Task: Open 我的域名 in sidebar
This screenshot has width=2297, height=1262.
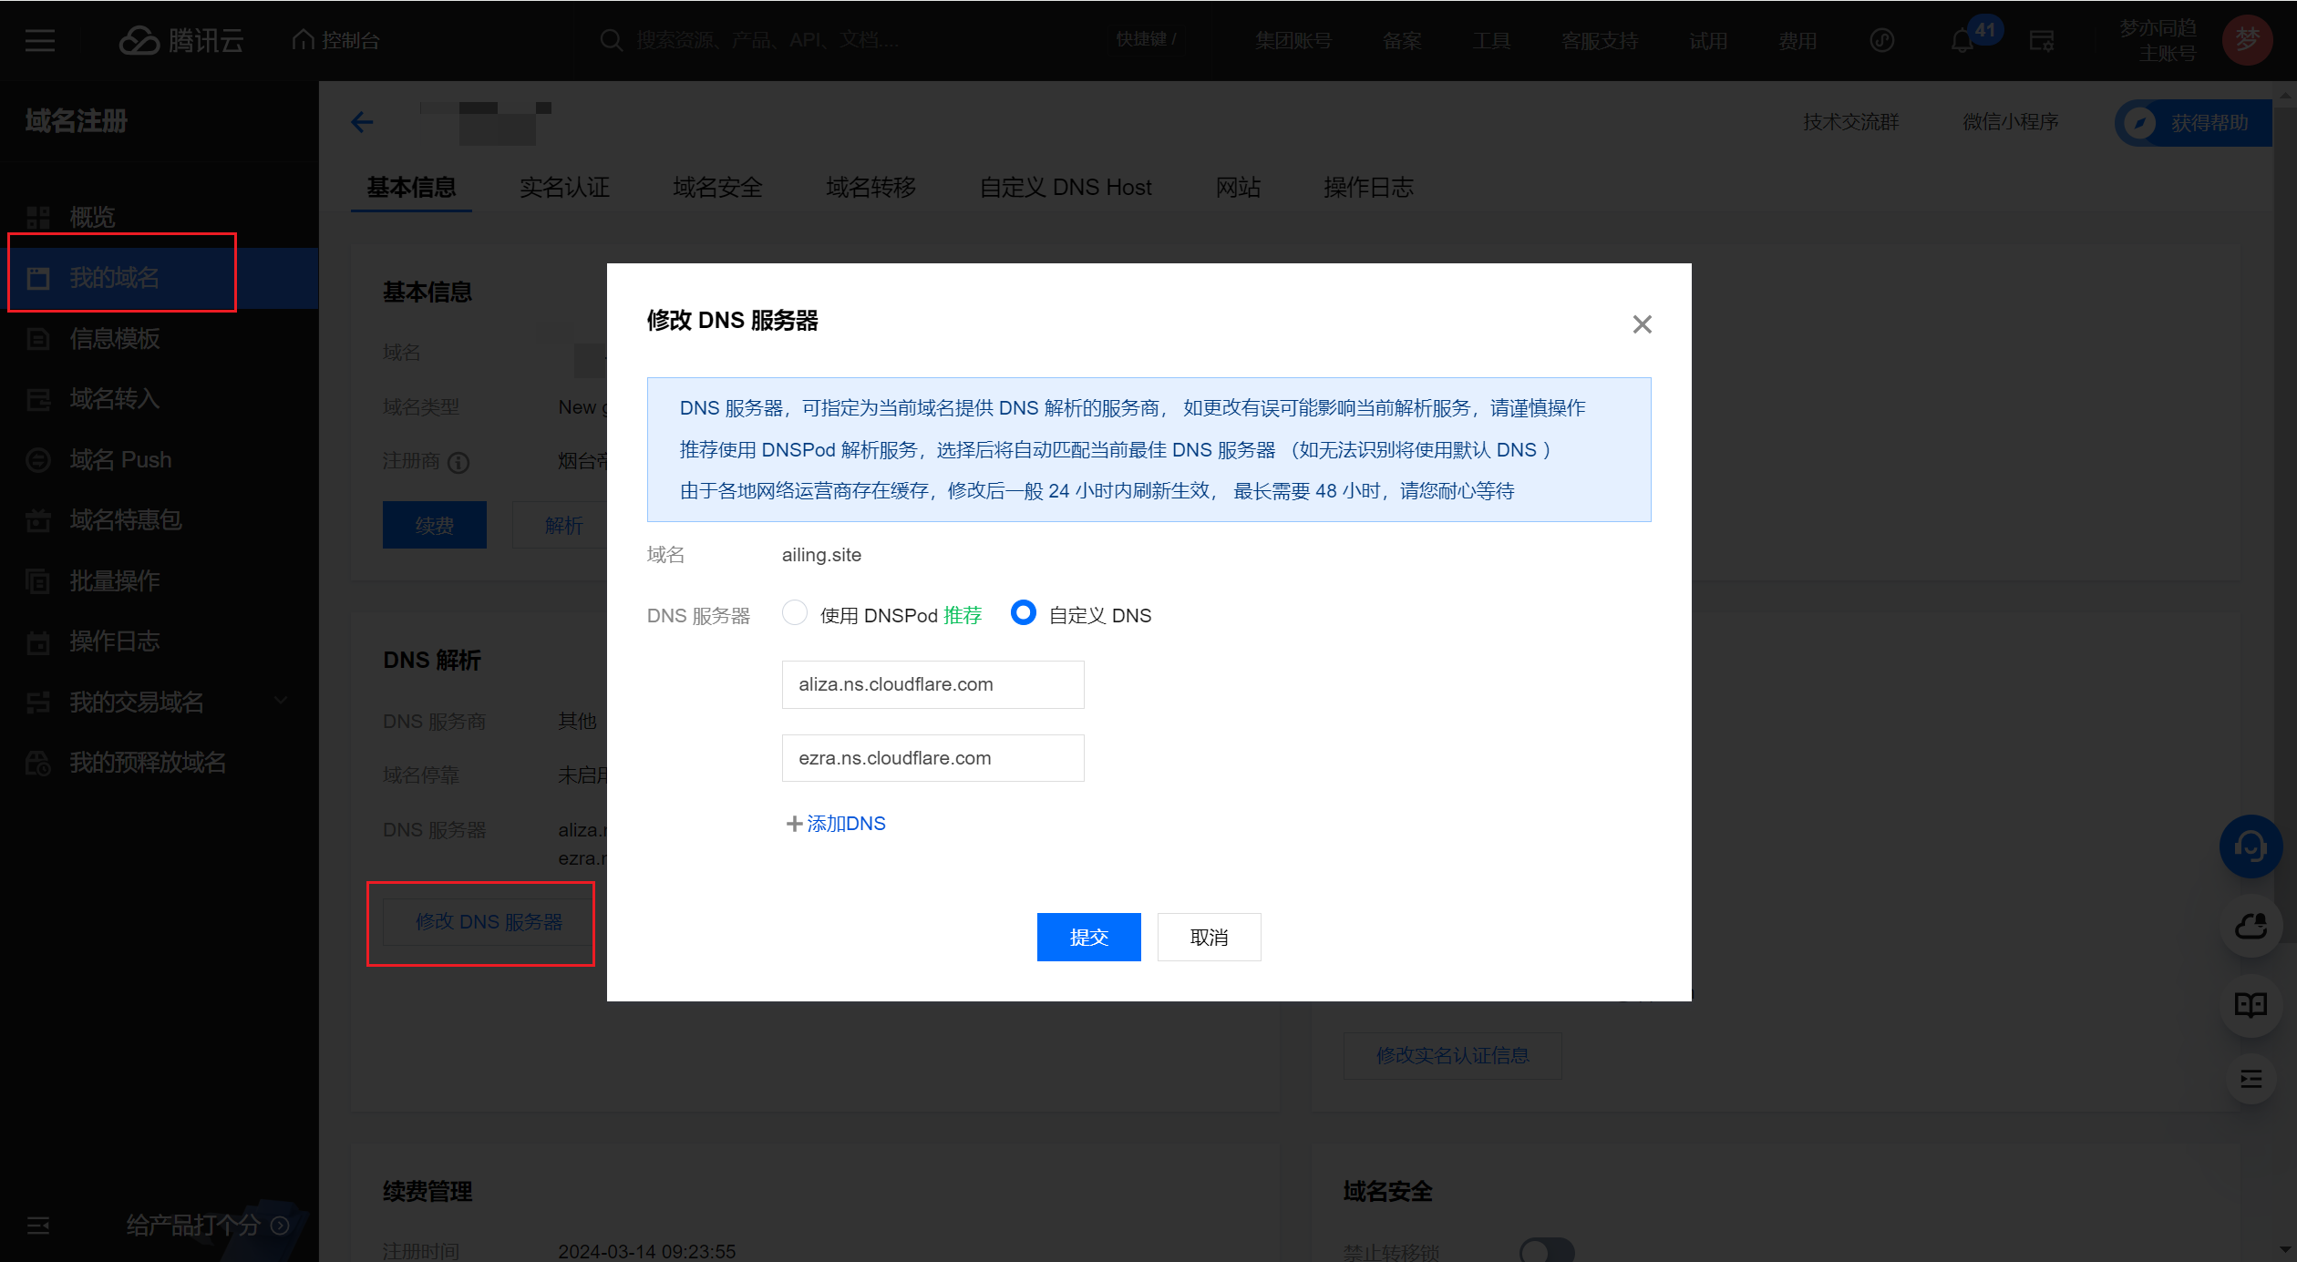Action: (x=160, y=278)
